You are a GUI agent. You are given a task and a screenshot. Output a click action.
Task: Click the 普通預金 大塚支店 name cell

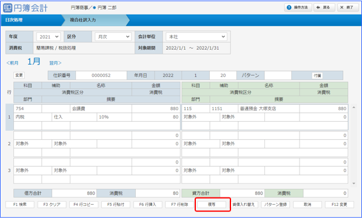(269, 108)
